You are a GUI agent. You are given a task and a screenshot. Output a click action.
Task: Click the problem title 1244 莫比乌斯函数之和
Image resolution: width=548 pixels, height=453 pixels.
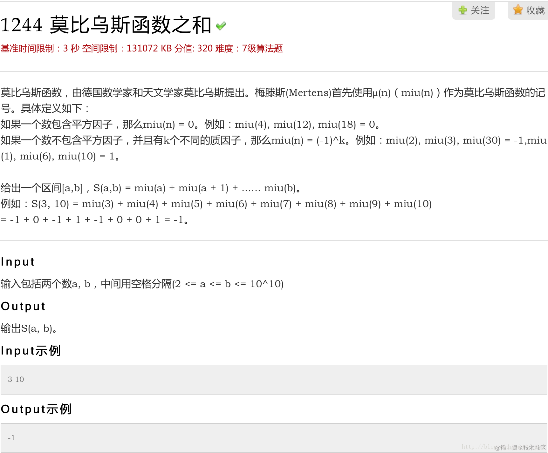coord(106,25)
